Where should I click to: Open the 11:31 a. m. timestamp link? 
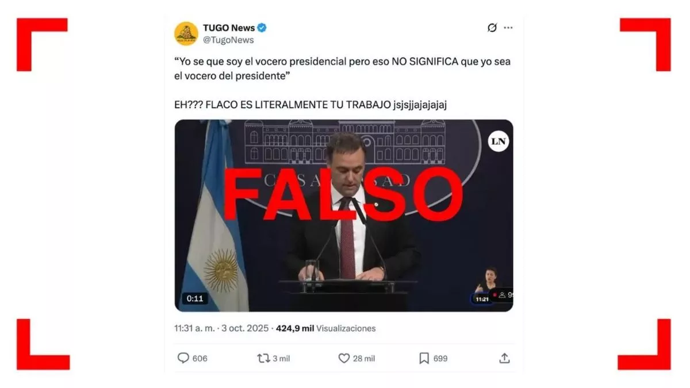tap(195, 328)
